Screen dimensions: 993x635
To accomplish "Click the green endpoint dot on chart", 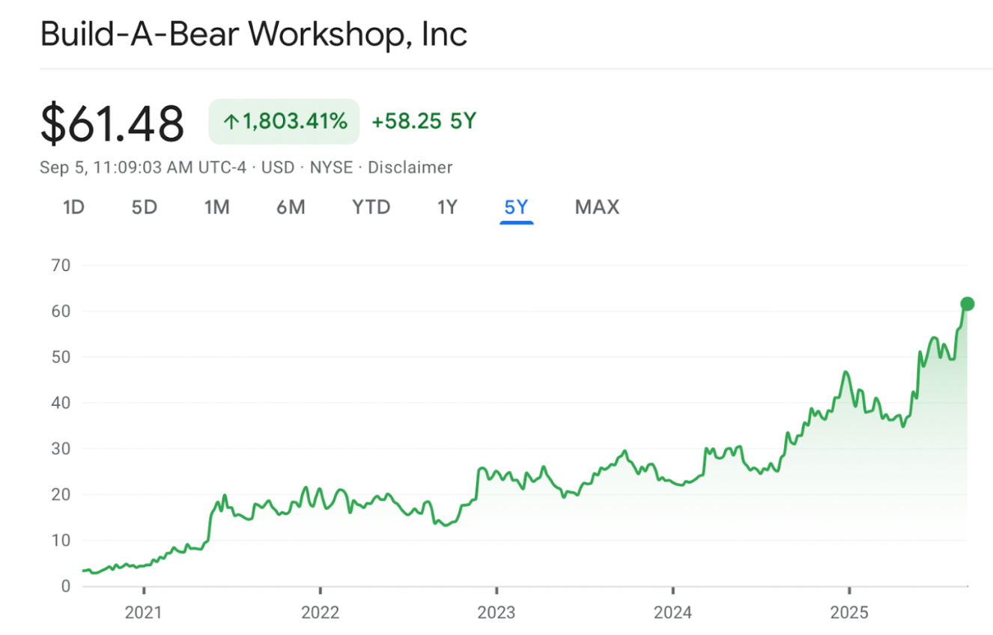I will pyautogui.click(x=967, y=303).
